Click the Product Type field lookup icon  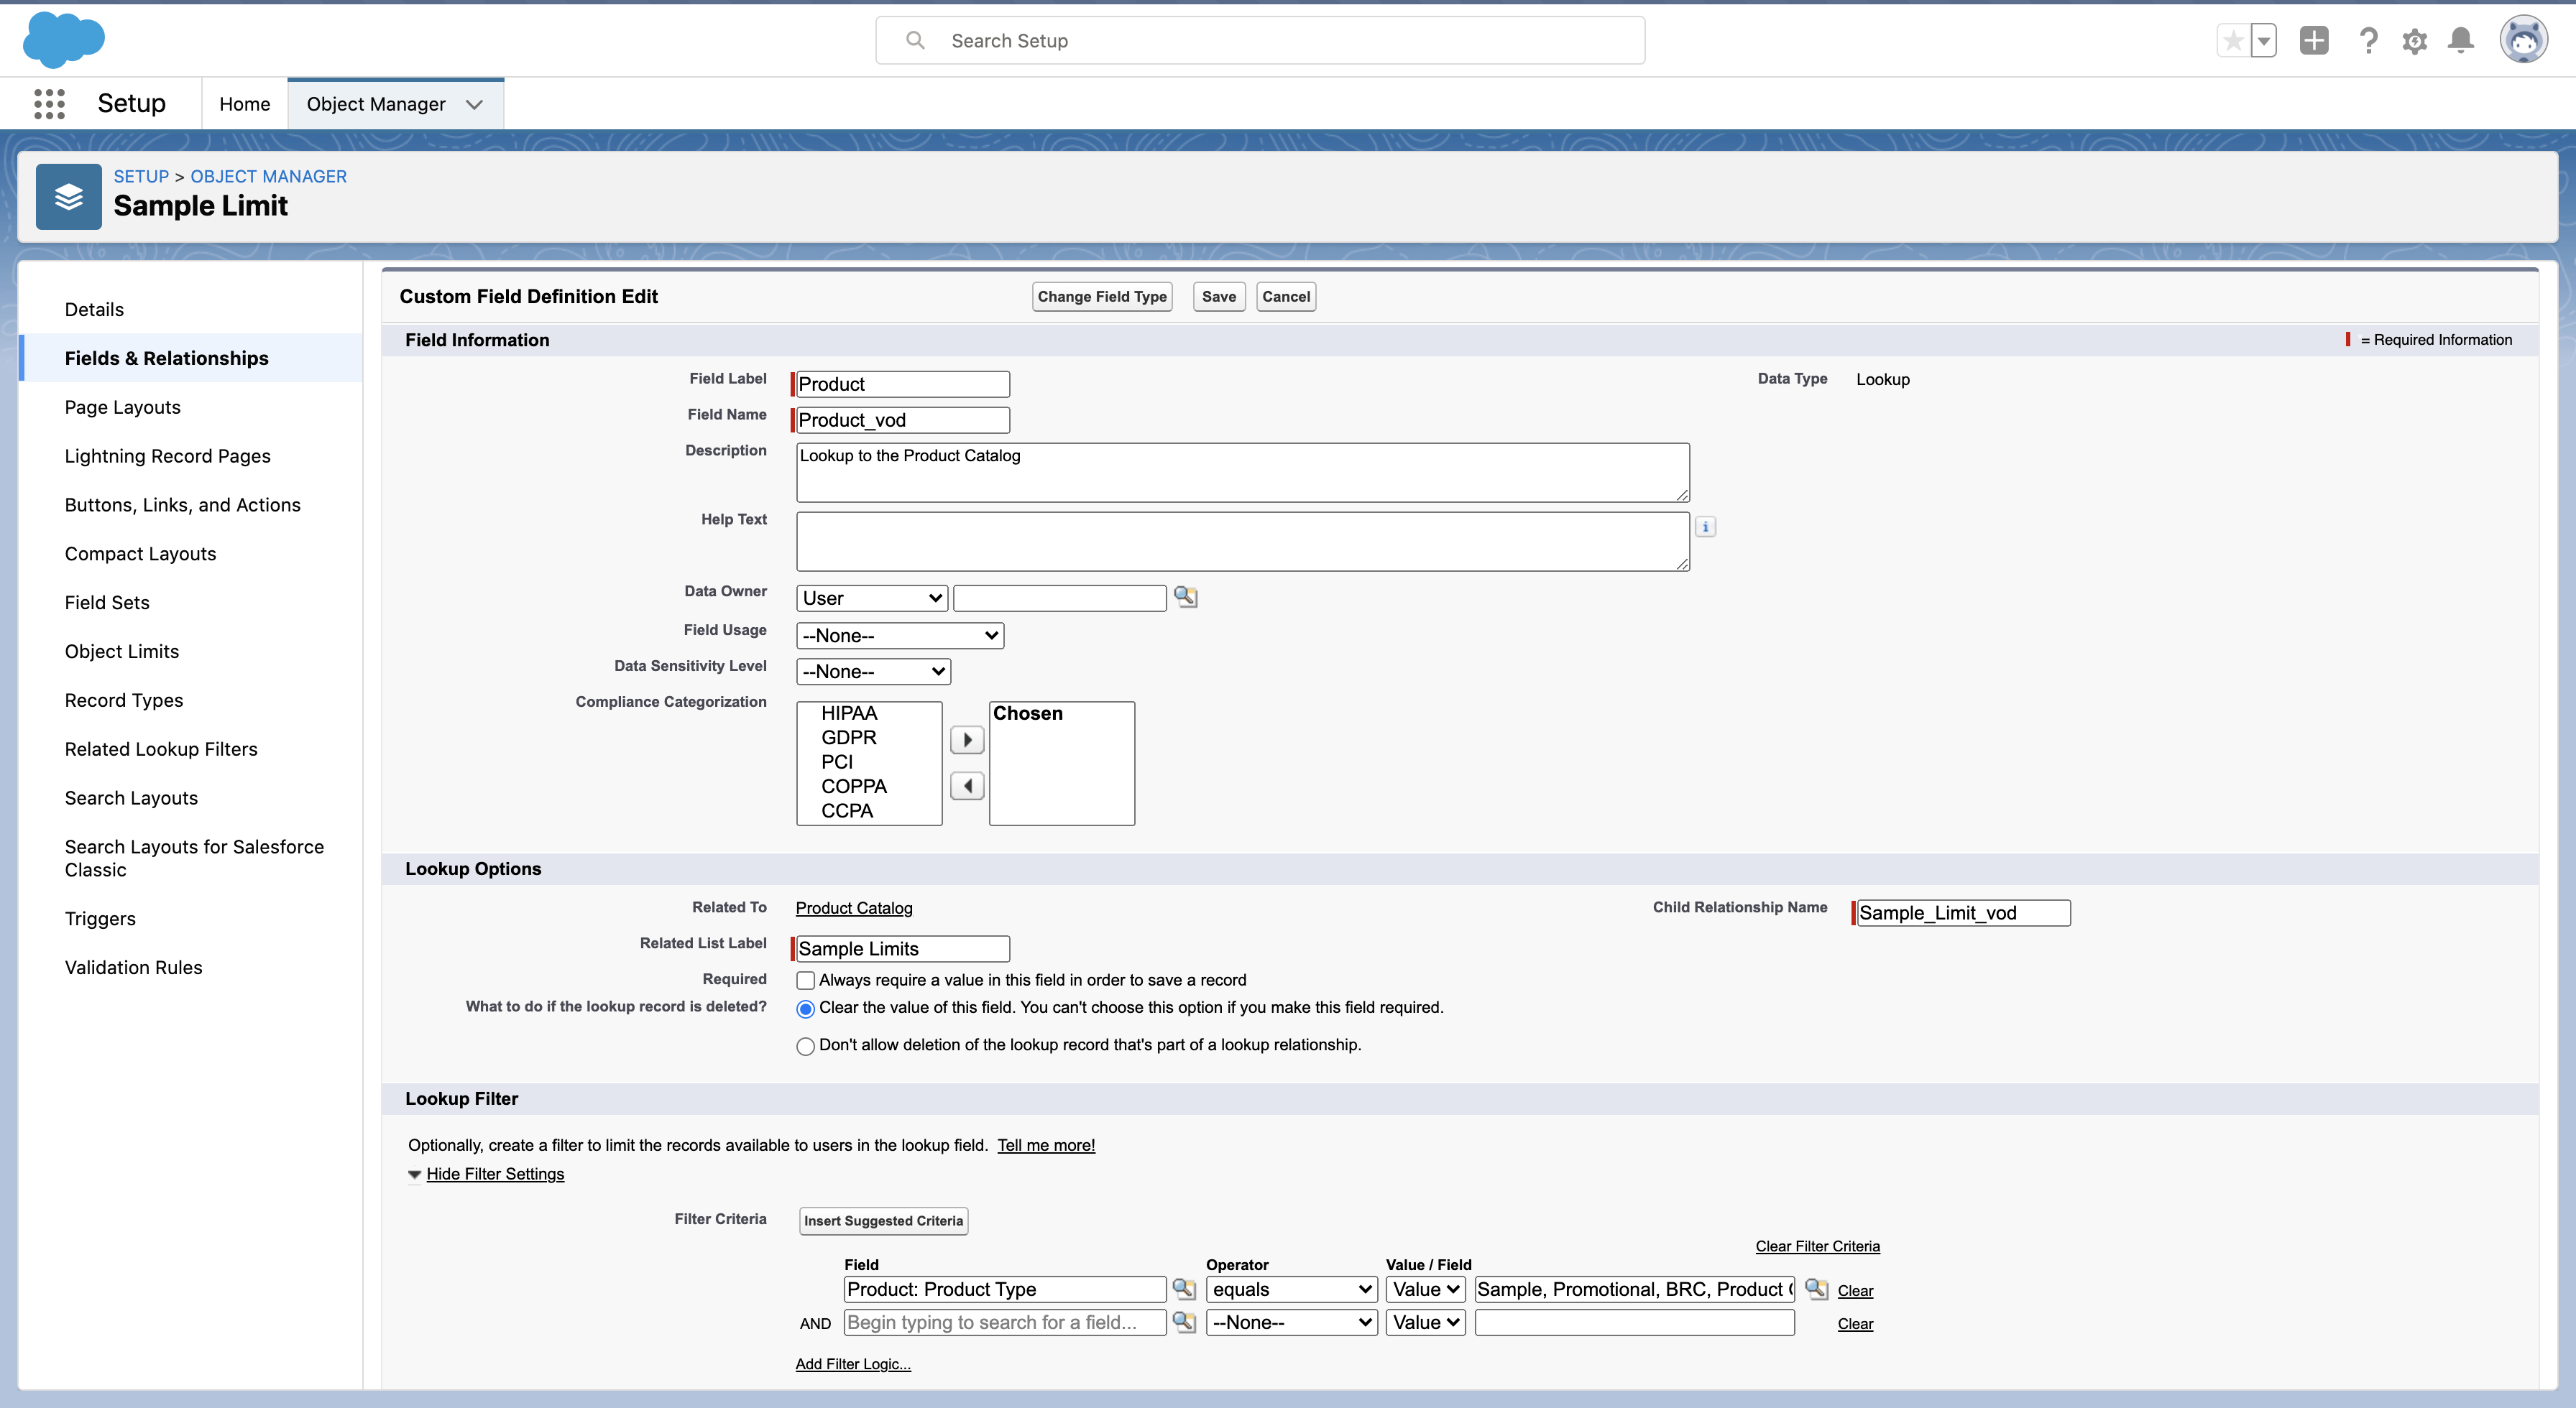click(1183, 1289)
